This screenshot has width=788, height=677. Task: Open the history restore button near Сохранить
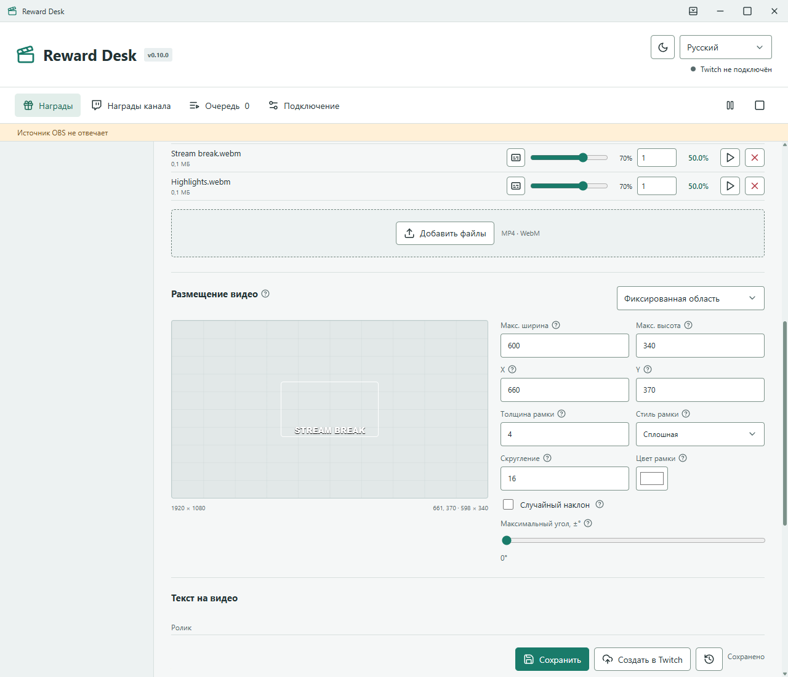tap(709, 659)
